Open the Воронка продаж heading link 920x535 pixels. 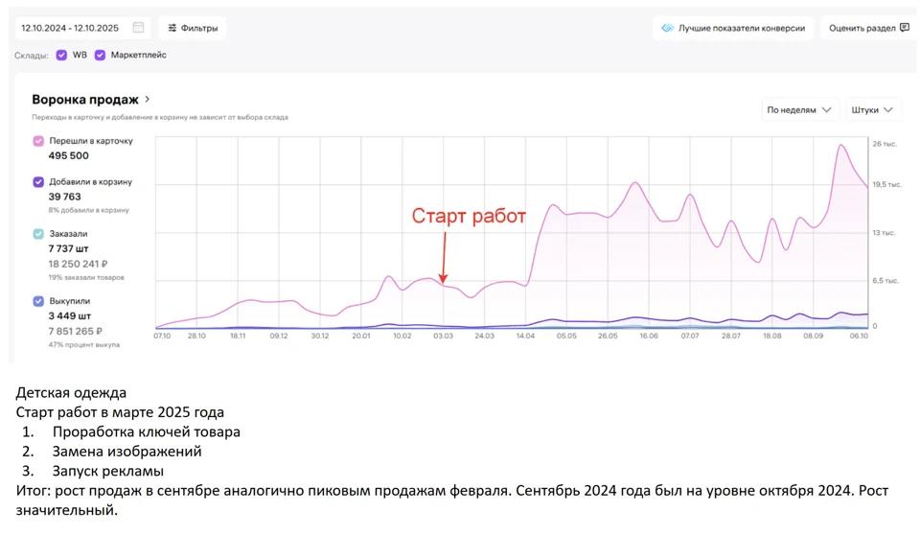click(x=85, y=100)
